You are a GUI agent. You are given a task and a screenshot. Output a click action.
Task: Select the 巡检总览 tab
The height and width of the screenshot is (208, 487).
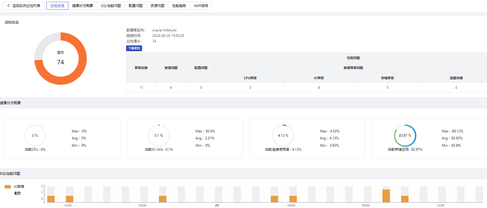(x=57, y=6)
